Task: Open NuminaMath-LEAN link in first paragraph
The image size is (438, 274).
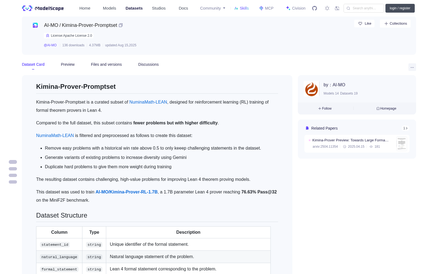Action: coord(148,102)
